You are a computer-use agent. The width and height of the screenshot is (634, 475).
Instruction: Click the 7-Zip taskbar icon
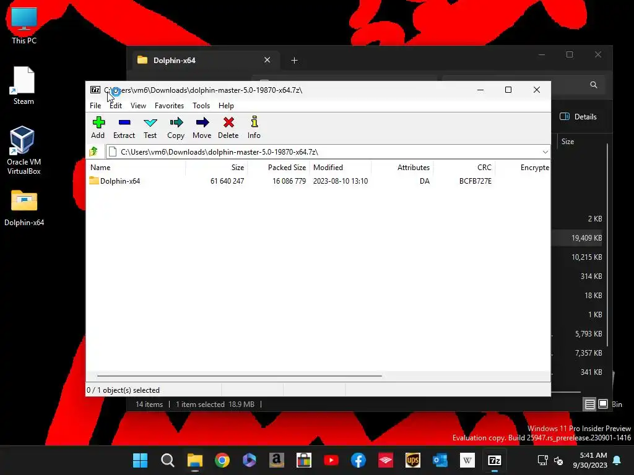click(495, 460)
